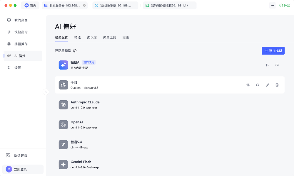Click the 批量操作 layers icon
Viewport: 294px width, 176px height.
(x=9, y=44)
